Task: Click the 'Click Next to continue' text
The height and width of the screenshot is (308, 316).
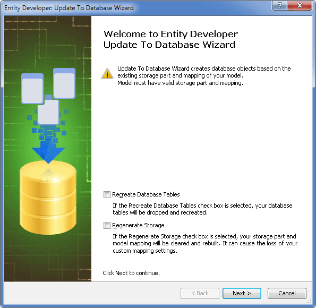Action: pyautogui.click(x=131, y=273)
